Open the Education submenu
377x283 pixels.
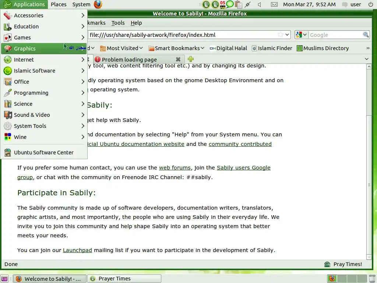[44, 27]
